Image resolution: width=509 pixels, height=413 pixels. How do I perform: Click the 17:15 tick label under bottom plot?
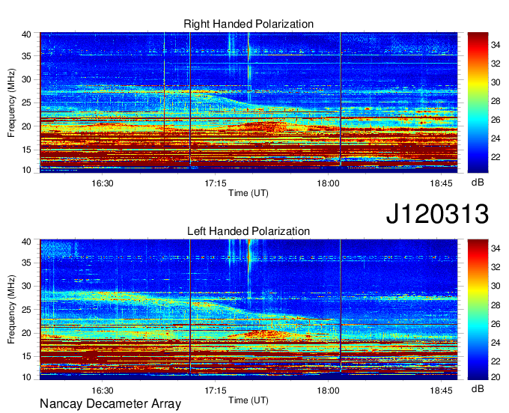[216, 391]
